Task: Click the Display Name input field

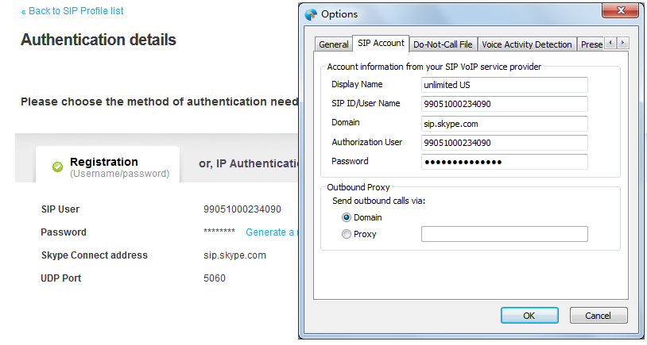Action: tap(504, 85)
